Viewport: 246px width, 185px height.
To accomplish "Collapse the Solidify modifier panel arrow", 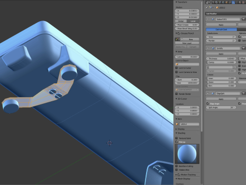I will pos(208,48).
